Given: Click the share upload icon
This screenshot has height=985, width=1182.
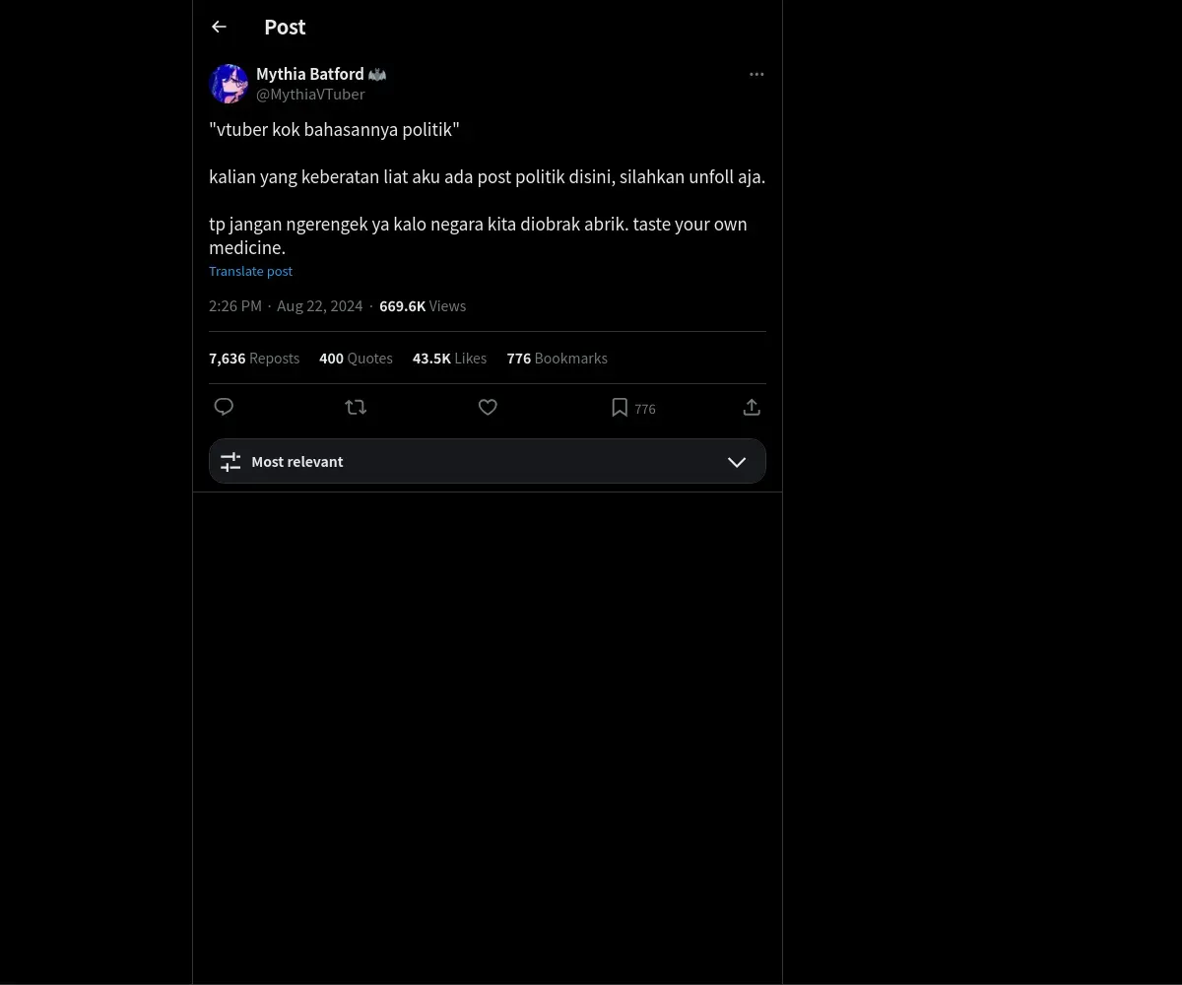Looking at the screenshot, I should [x=752, y=407].
